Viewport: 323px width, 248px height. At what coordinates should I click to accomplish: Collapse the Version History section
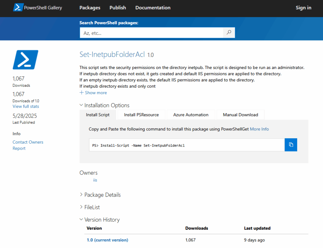pos(99,220)
